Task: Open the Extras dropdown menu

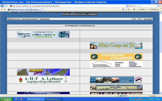Action: 154,10
